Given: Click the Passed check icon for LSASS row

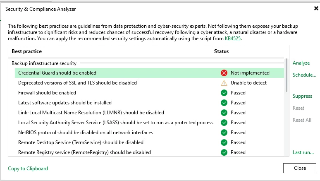Looking at the screenshot, I should pyautogui.click(x=224, y=123).
